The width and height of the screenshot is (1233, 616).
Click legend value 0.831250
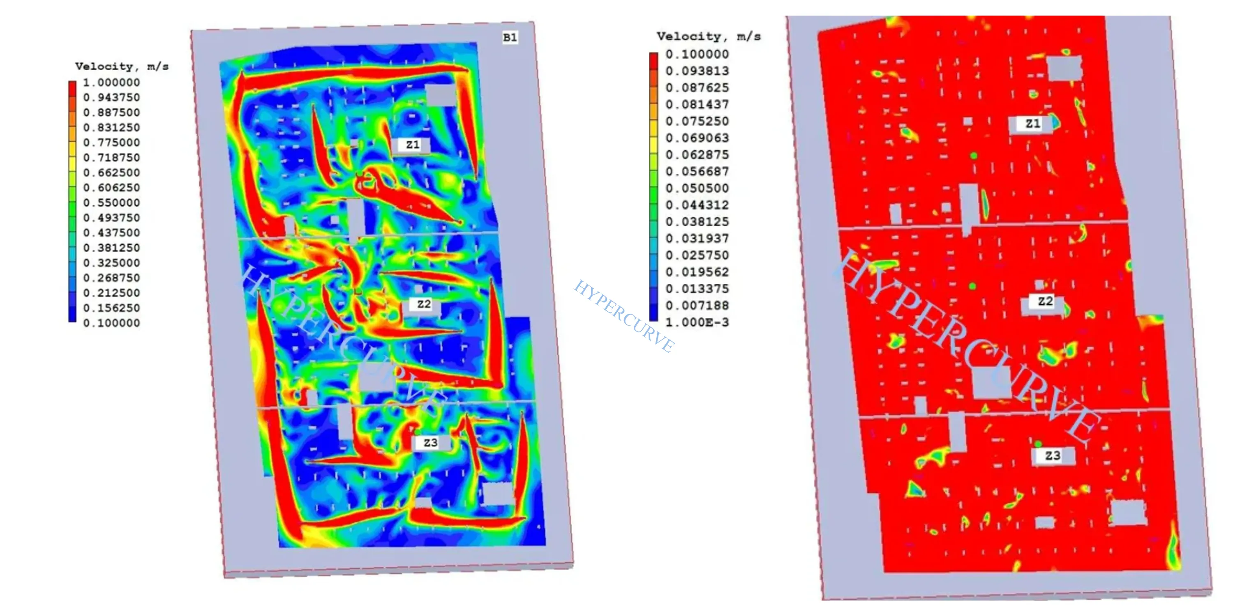pos(111,128)
